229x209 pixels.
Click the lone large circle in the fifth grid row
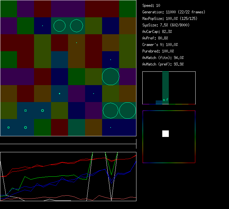[x=111, y=77]
